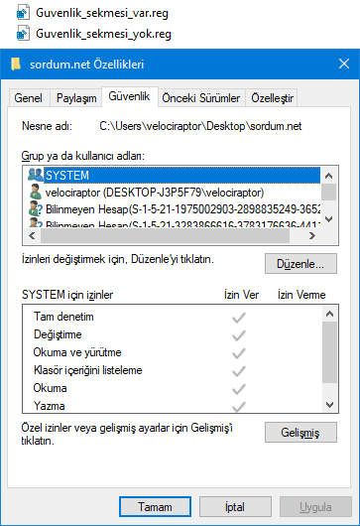Screen dimensions: 360x526
Task: Click the Uygula button
Action: tap(315, 506)
